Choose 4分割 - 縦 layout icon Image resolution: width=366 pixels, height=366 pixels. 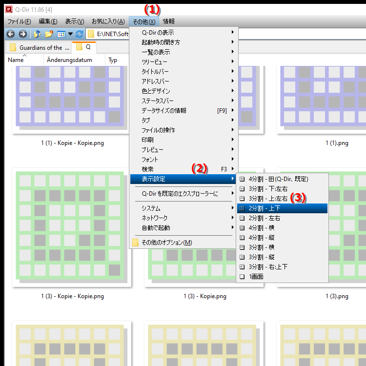click(242, 238)
